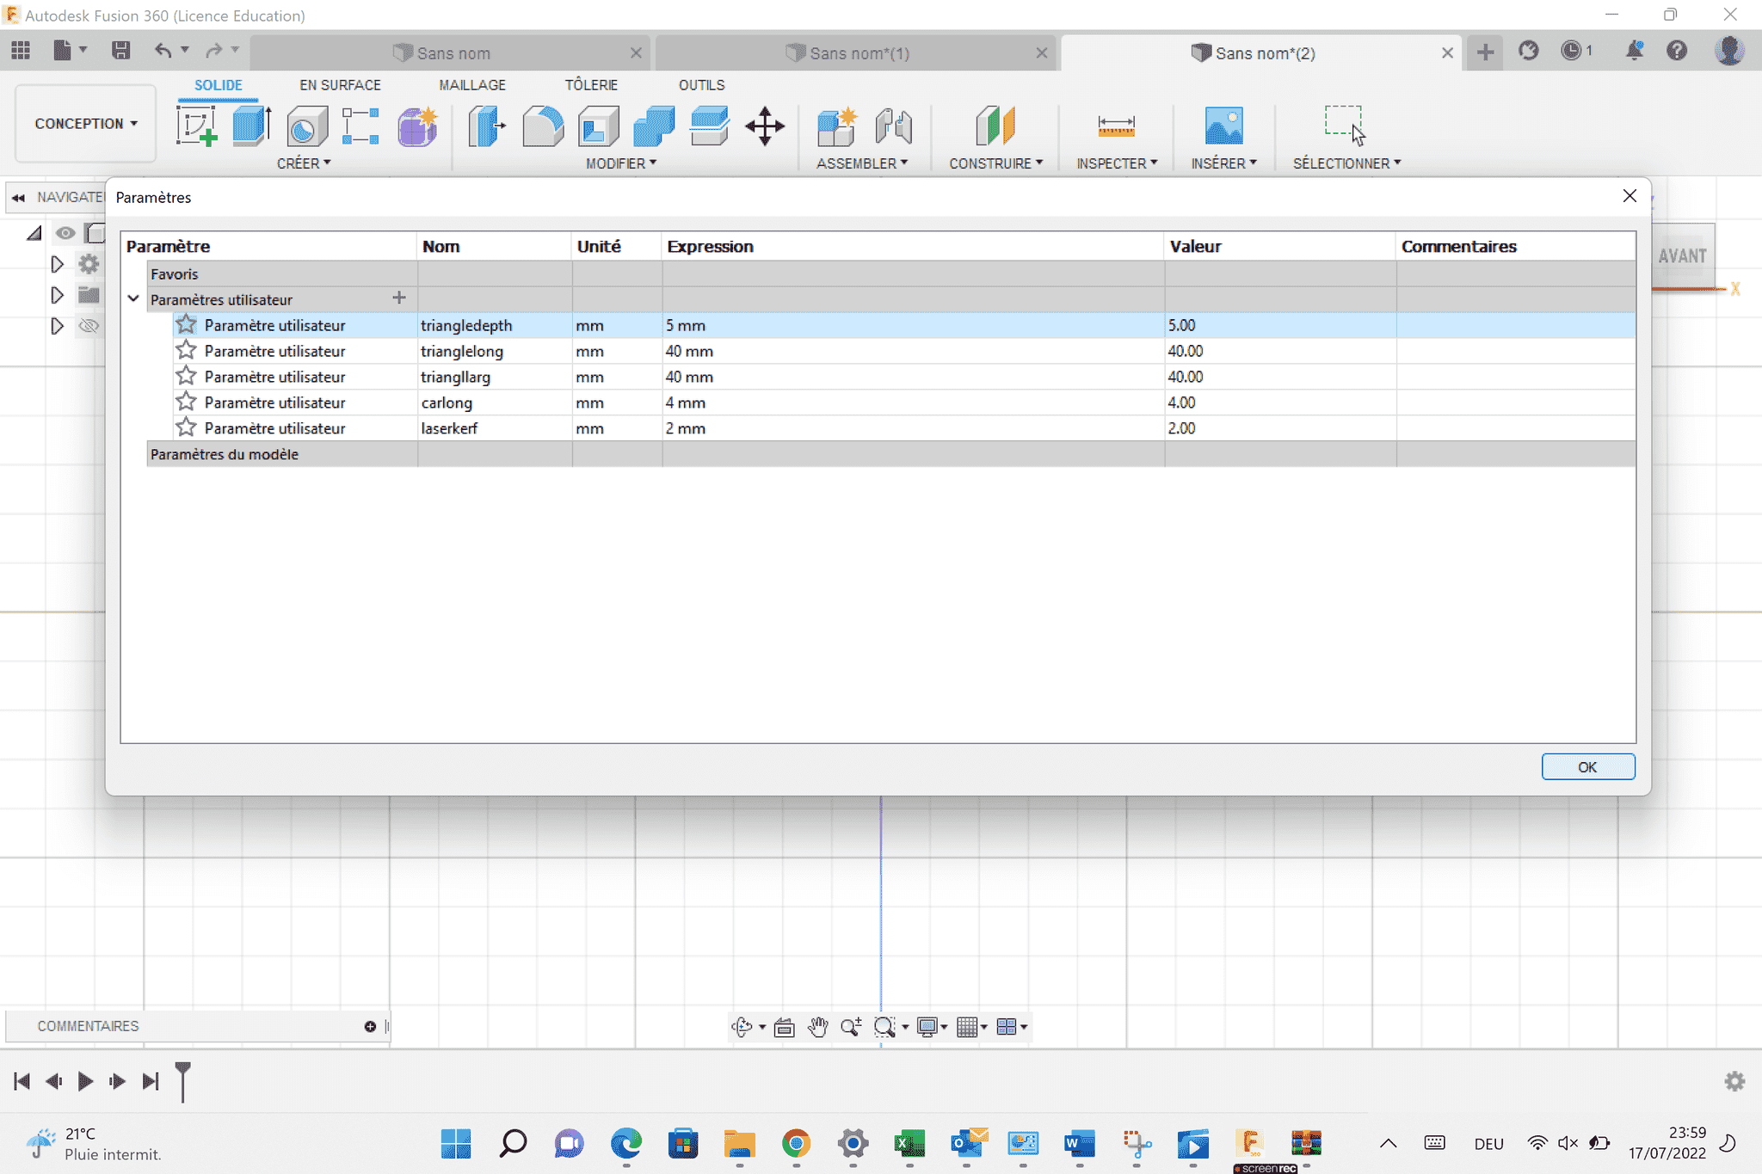Expand the MODIFIER dropdown menu
This screenshot has height=1174, width=1762.
click(621, 163)
